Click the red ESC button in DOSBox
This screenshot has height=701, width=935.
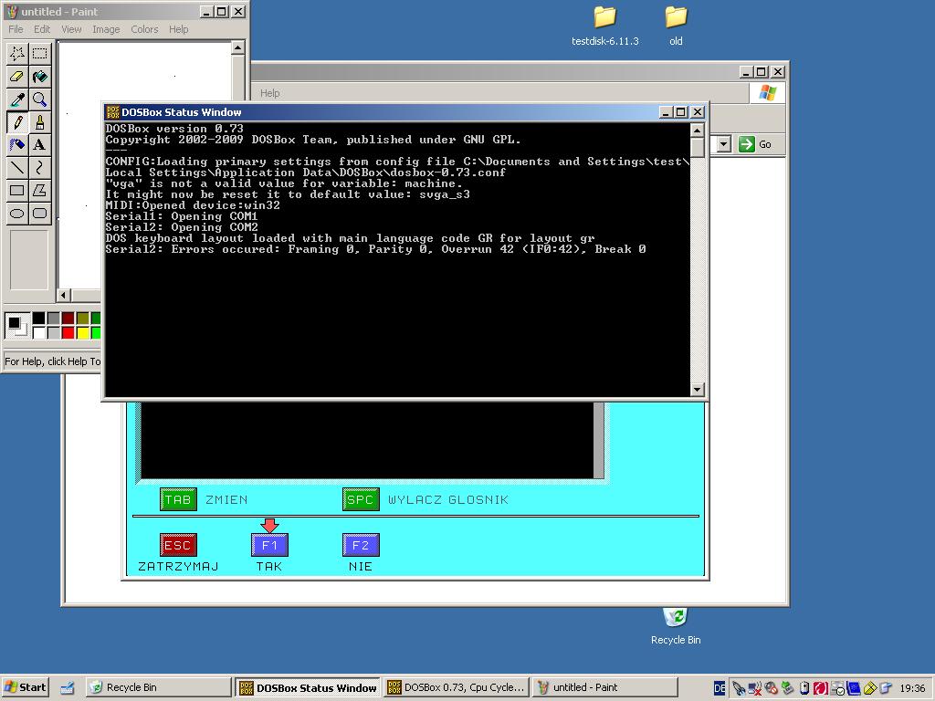pos(178,545)
